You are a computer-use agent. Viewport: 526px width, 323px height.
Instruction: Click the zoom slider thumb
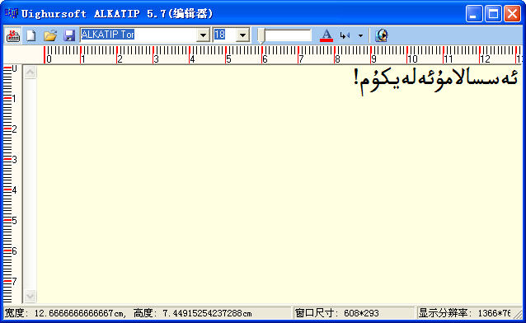261,36
